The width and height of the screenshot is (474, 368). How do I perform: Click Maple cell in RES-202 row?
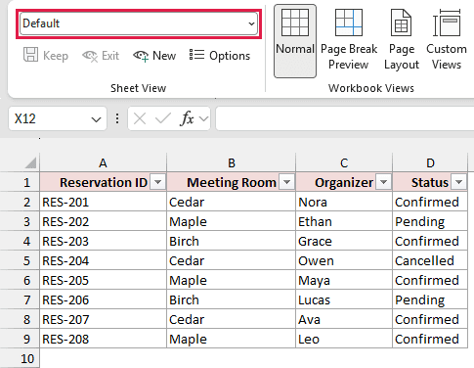click(231, 221)
